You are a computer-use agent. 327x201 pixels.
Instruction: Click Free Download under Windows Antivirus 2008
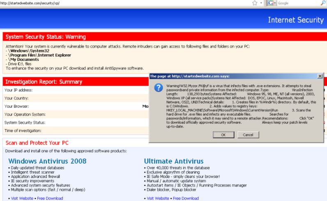click(50, 198)
